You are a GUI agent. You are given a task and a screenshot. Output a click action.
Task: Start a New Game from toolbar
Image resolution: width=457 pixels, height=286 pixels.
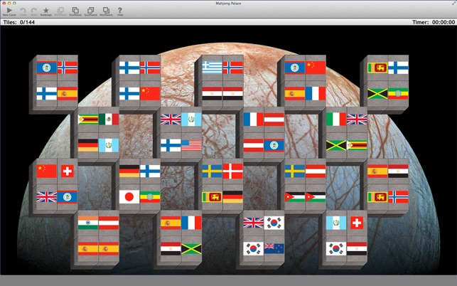9,11
